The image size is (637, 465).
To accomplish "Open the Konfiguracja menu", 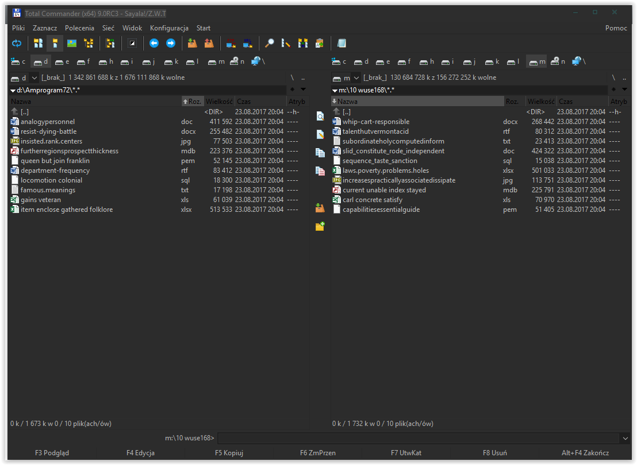I will (169, 28).
